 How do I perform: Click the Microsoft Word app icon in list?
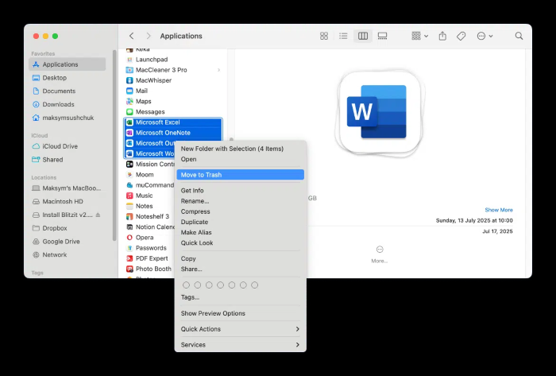pyautogui.click(x=129, y=153)
